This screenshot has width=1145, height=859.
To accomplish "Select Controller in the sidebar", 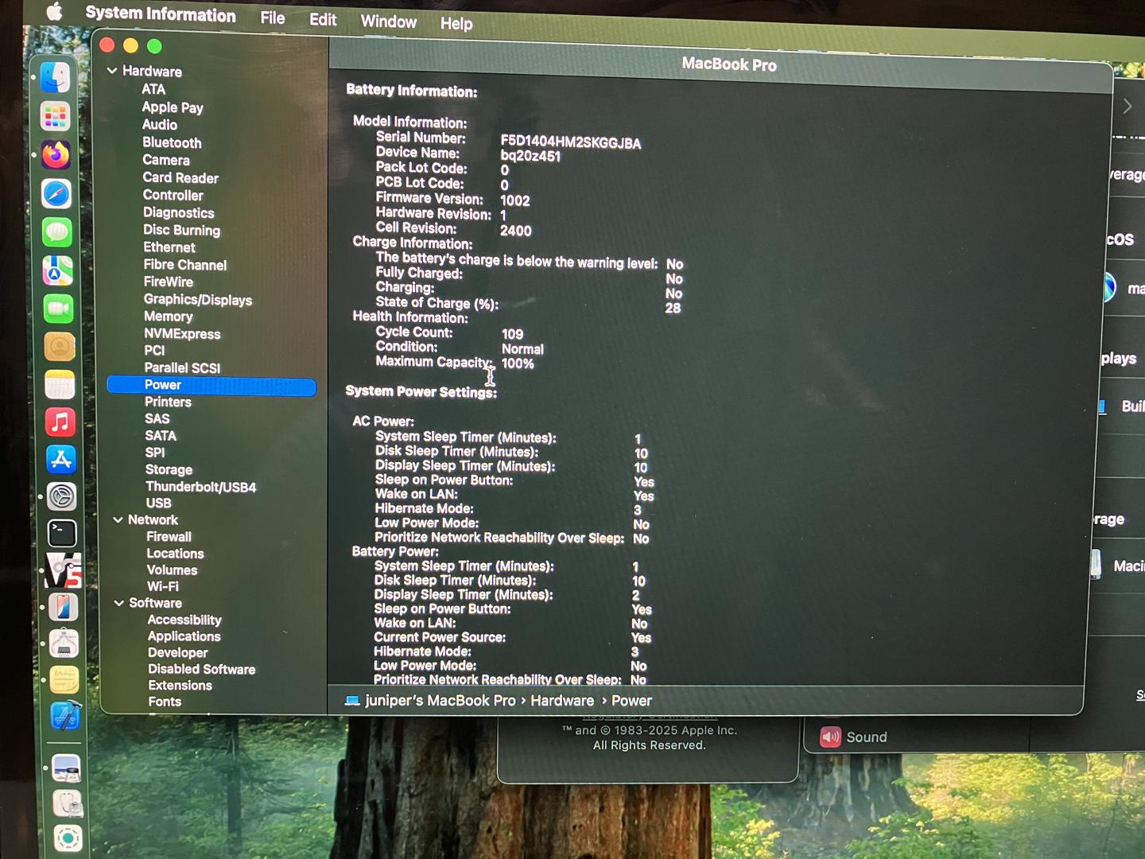I will coord(173,196).
